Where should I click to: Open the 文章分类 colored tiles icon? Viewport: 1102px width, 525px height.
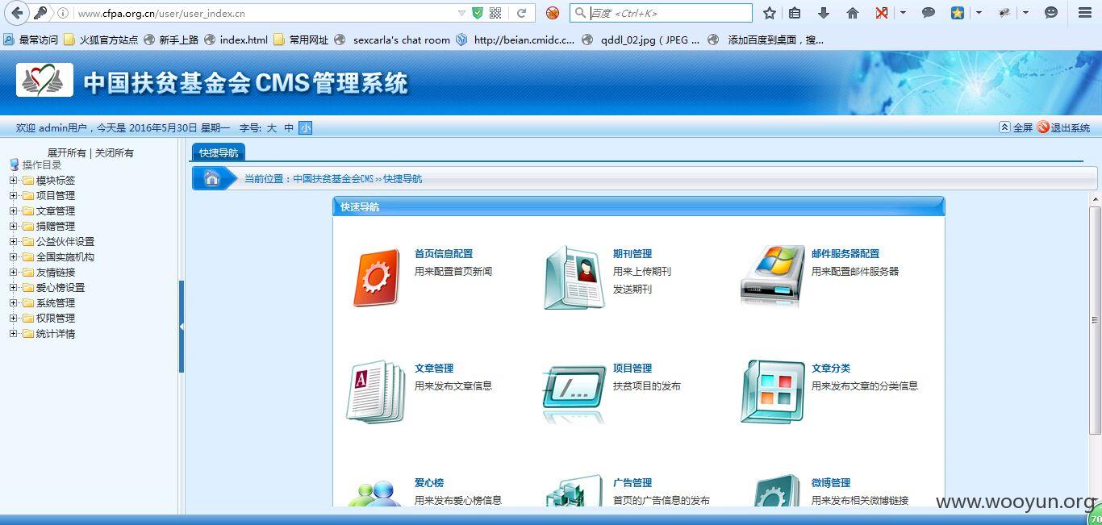[x=773, y=392]
